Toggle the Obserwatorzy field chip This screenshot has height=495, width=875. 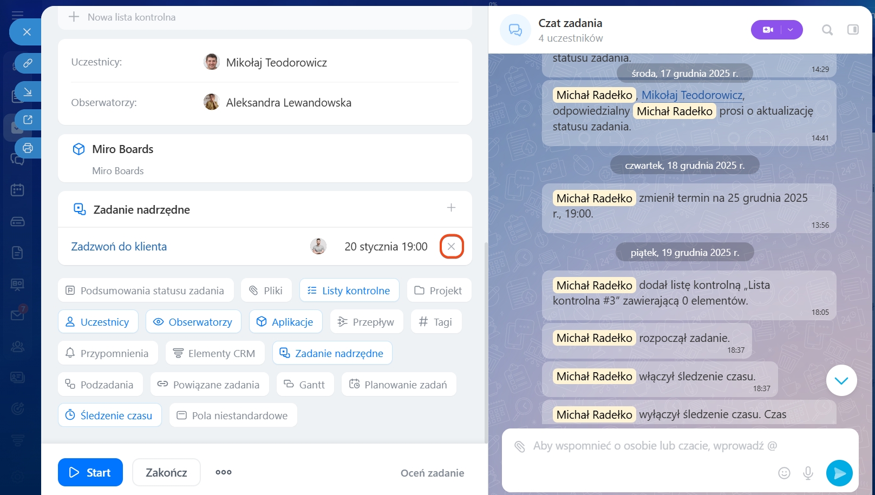[193, 322]
